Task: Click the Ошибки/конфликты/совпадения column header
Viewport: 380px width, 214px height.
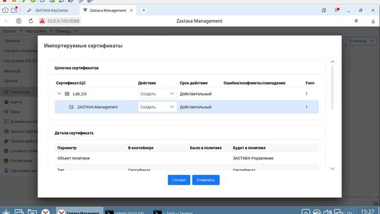Action: click(254, 83)
